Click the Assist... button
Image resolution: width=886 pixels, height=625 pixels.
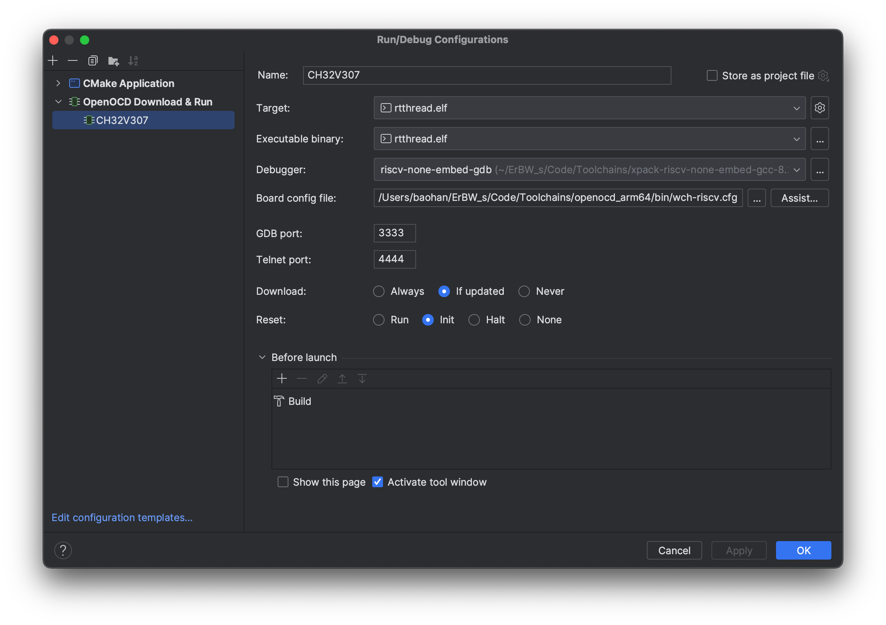(x=799, y=198)
